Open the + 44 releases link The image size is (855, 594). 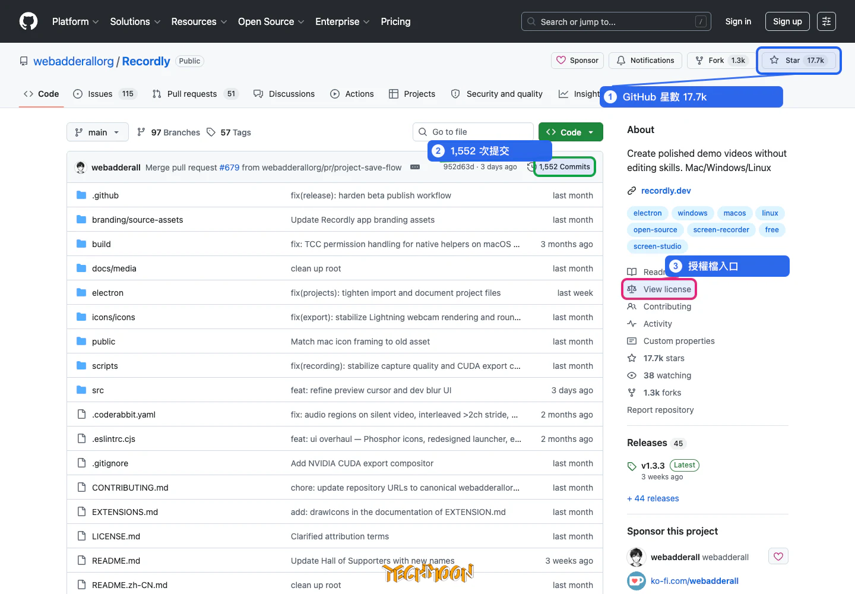pos(653,498)
